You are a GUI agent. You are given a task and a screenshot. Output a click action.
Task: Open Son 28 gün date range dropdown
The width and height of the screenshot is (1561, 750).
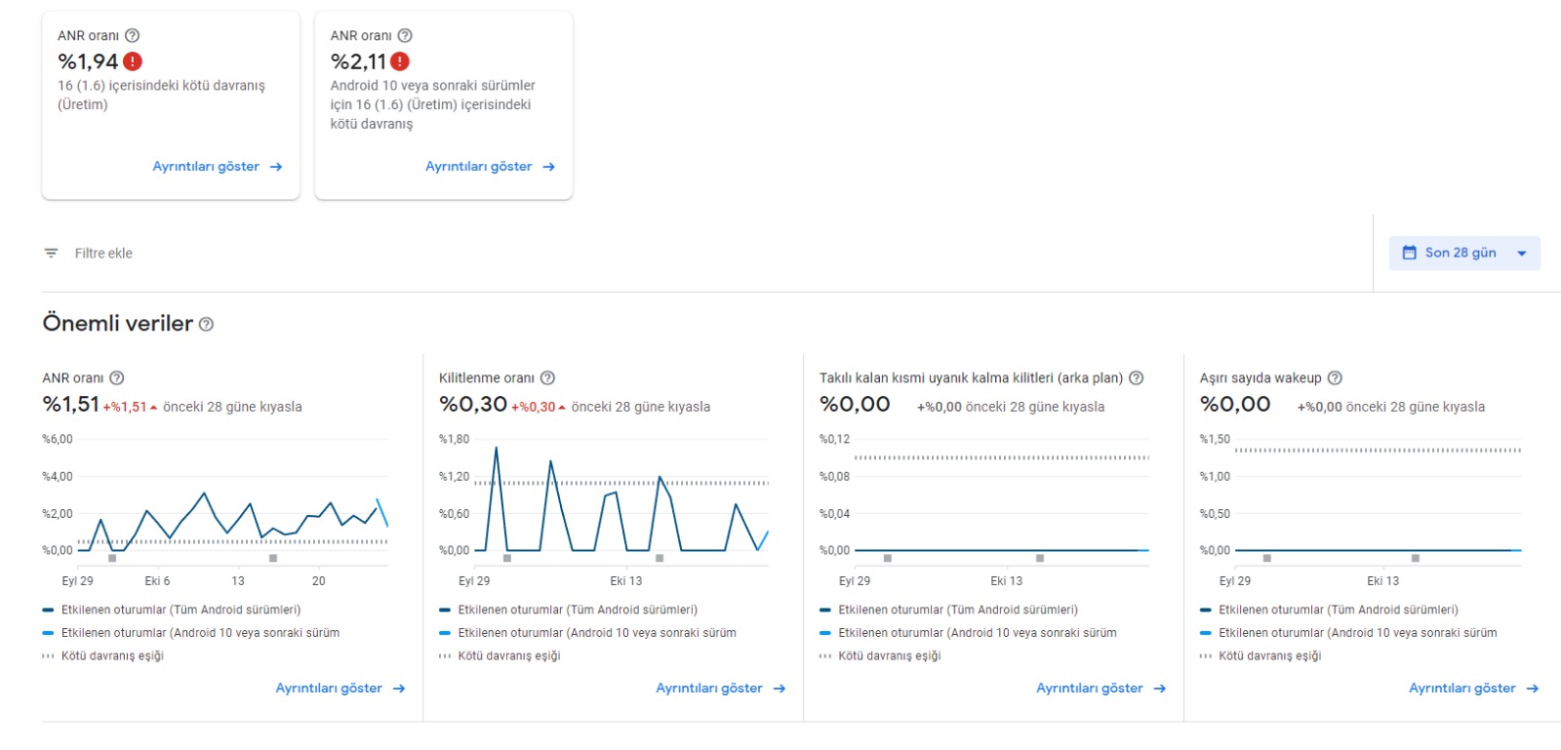(1464, 253)
